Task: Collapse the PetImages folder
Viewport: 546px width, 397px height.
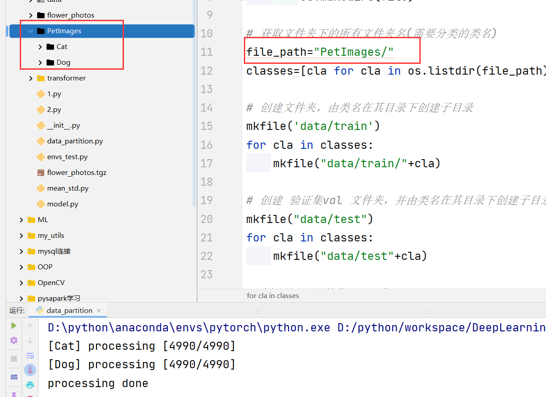Action: [31, 31]
